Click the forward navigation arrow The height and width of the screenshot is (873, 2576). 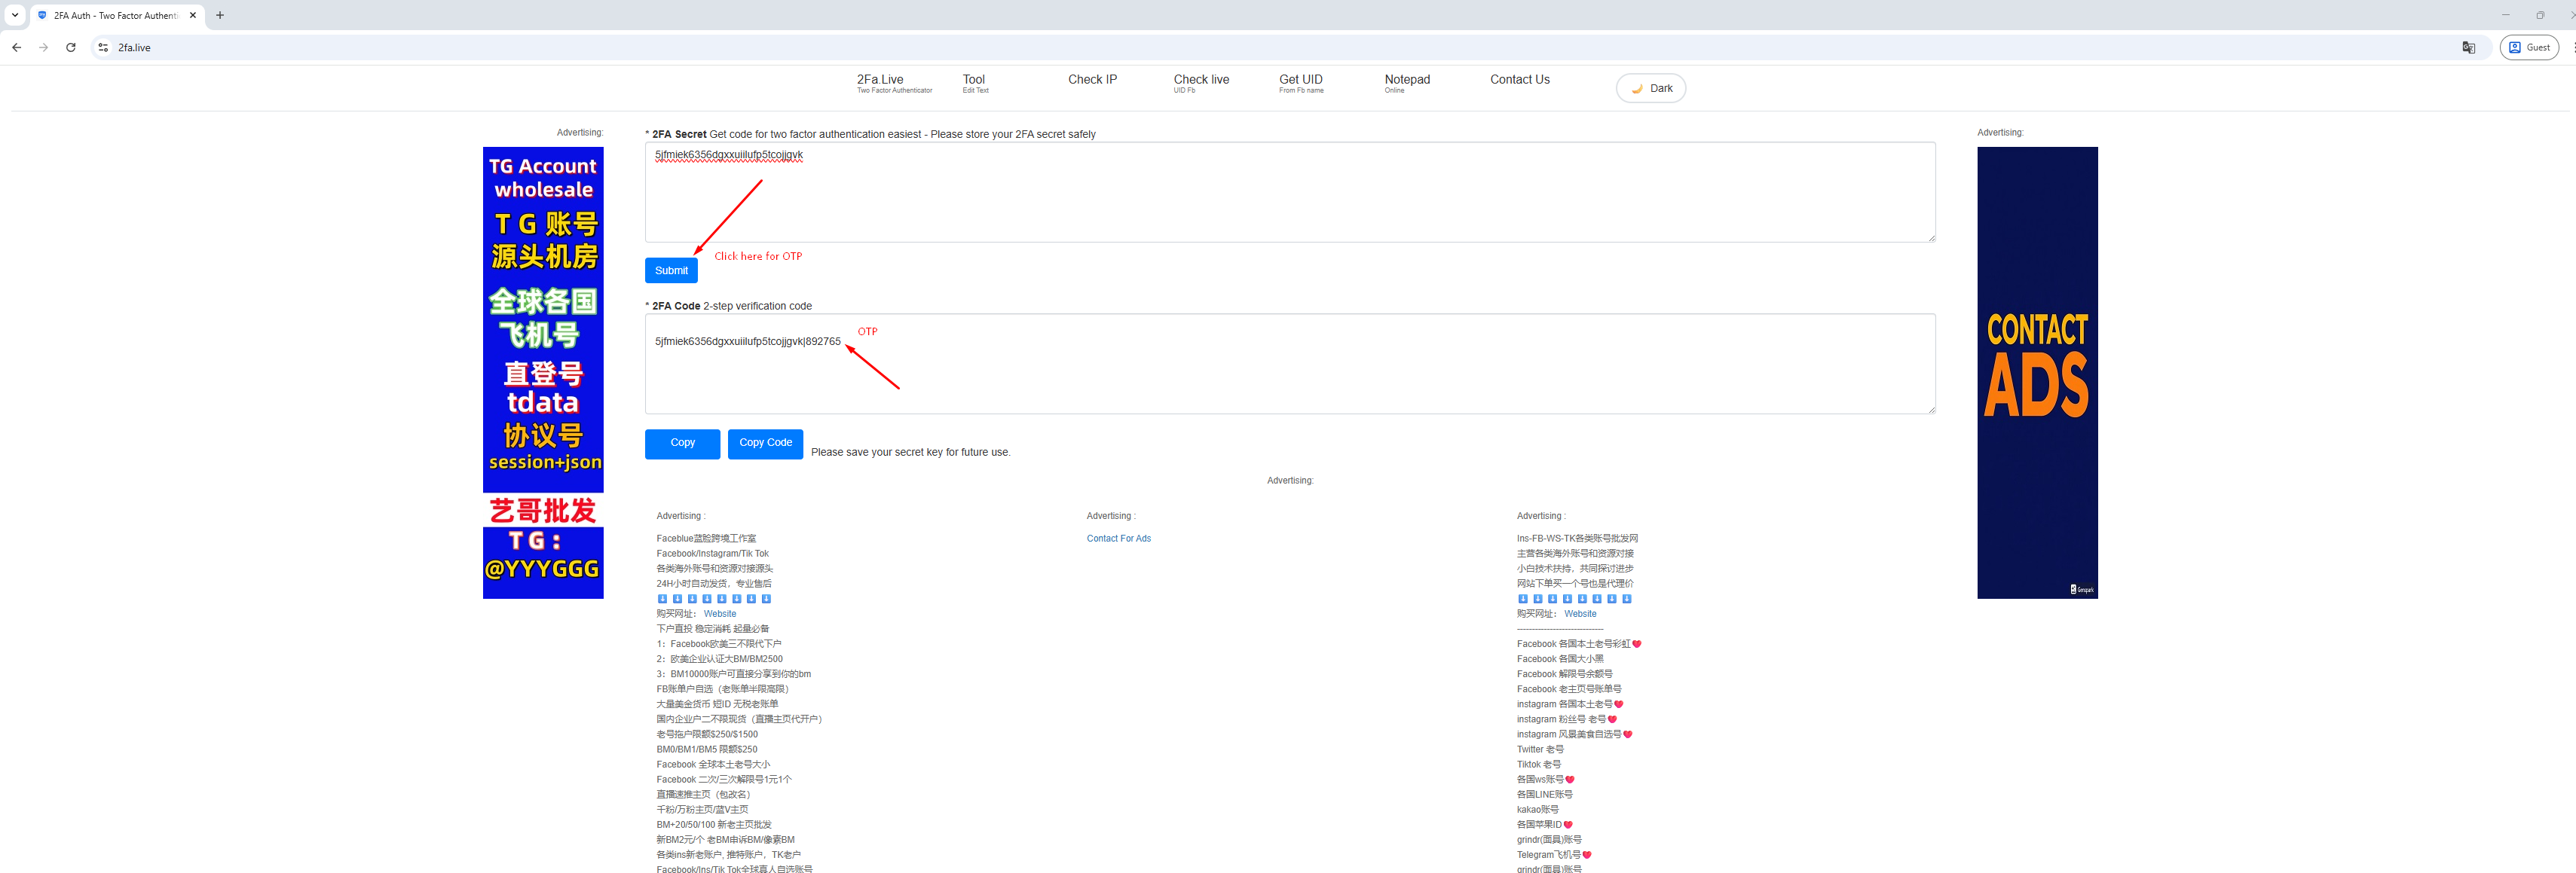click(x=43, y=47)
